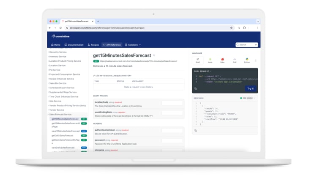
Task: Close the get15MinutesSalesForecast browser tab
Action: point(93,21)
